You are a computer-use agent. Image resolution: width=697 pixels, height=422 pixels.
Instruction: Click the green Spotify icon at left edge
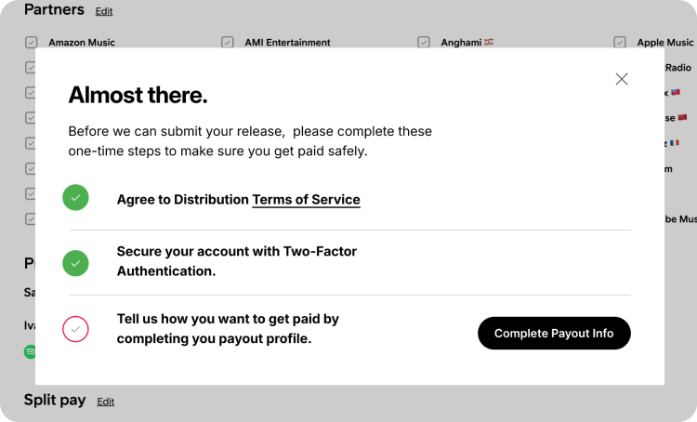click(30, 351)
